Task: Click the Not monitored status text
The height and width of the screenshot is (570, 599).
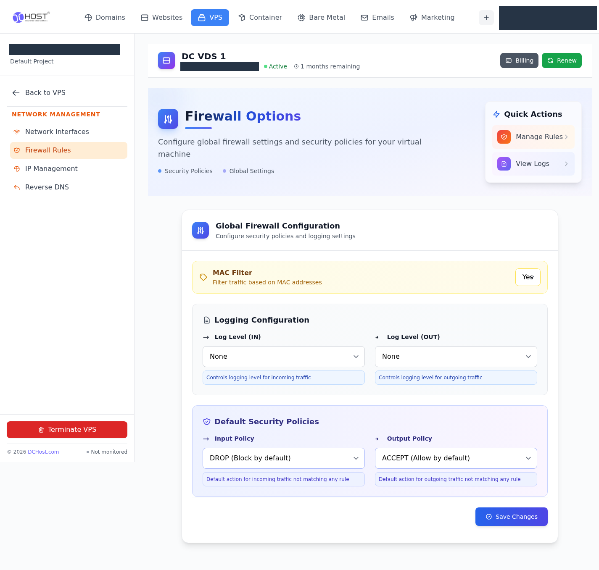Action: (x=109, y=452)
